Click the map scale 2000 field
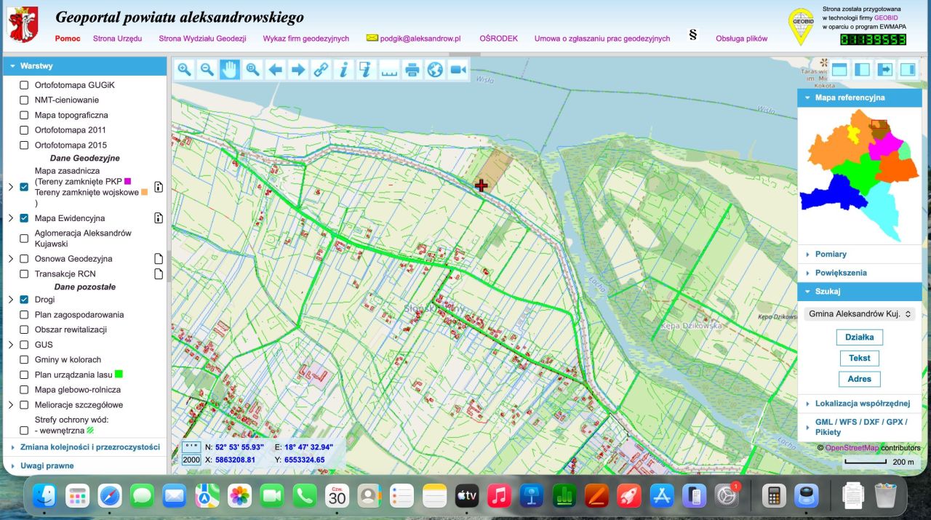Image resolution: width=931 pixels, height=520 pixels. 191,460
